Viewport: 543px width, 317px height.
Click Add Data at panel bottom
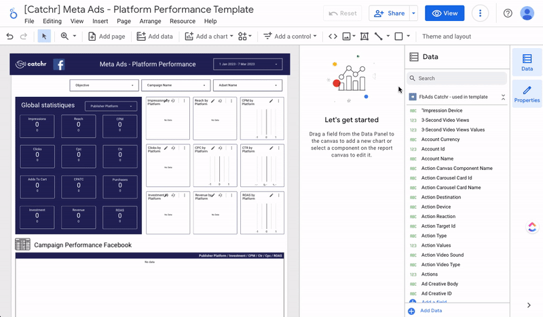(430, 310)
